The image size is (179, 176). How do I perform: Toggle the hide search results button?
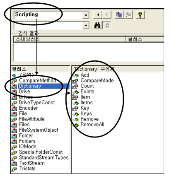coord(107,25)
